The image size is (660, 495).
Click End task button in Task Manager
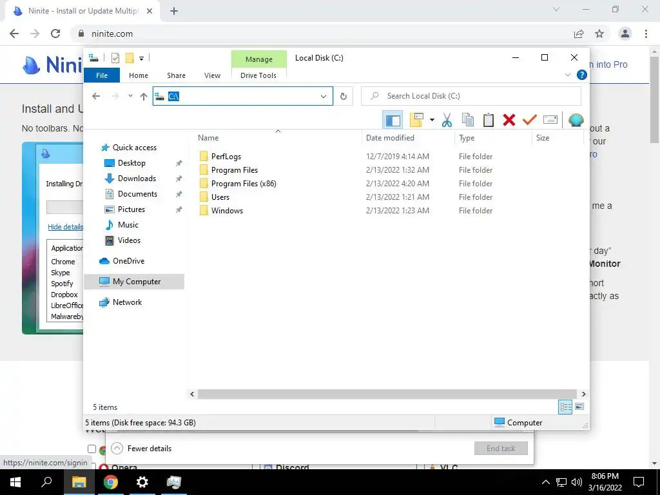pos(501,449)
